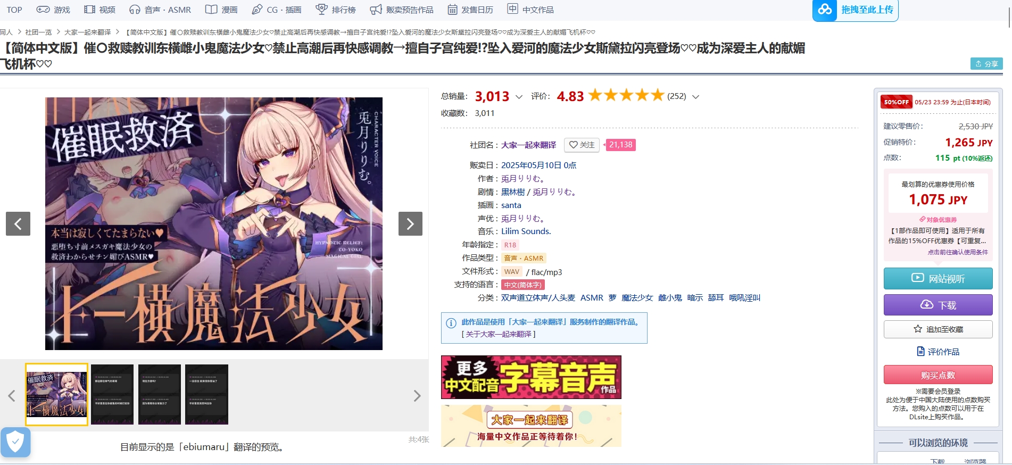Screen dimensions: 1012x465
Task: Open the release calendar menu item
Action: (470, 10)
